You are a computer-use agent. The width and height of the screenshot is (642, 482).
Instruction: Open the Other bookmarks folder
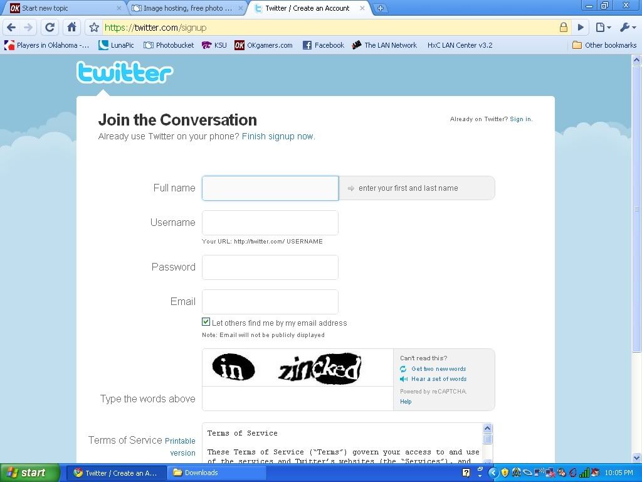tap(604, 45)
